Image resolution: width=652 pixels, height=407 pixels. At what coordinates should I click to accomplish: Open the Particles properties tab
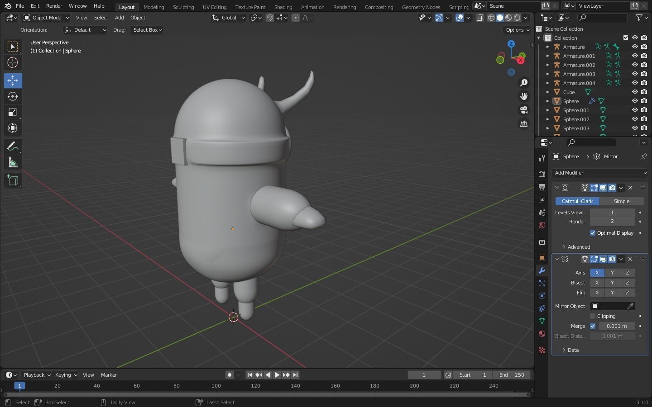[542, 283]
